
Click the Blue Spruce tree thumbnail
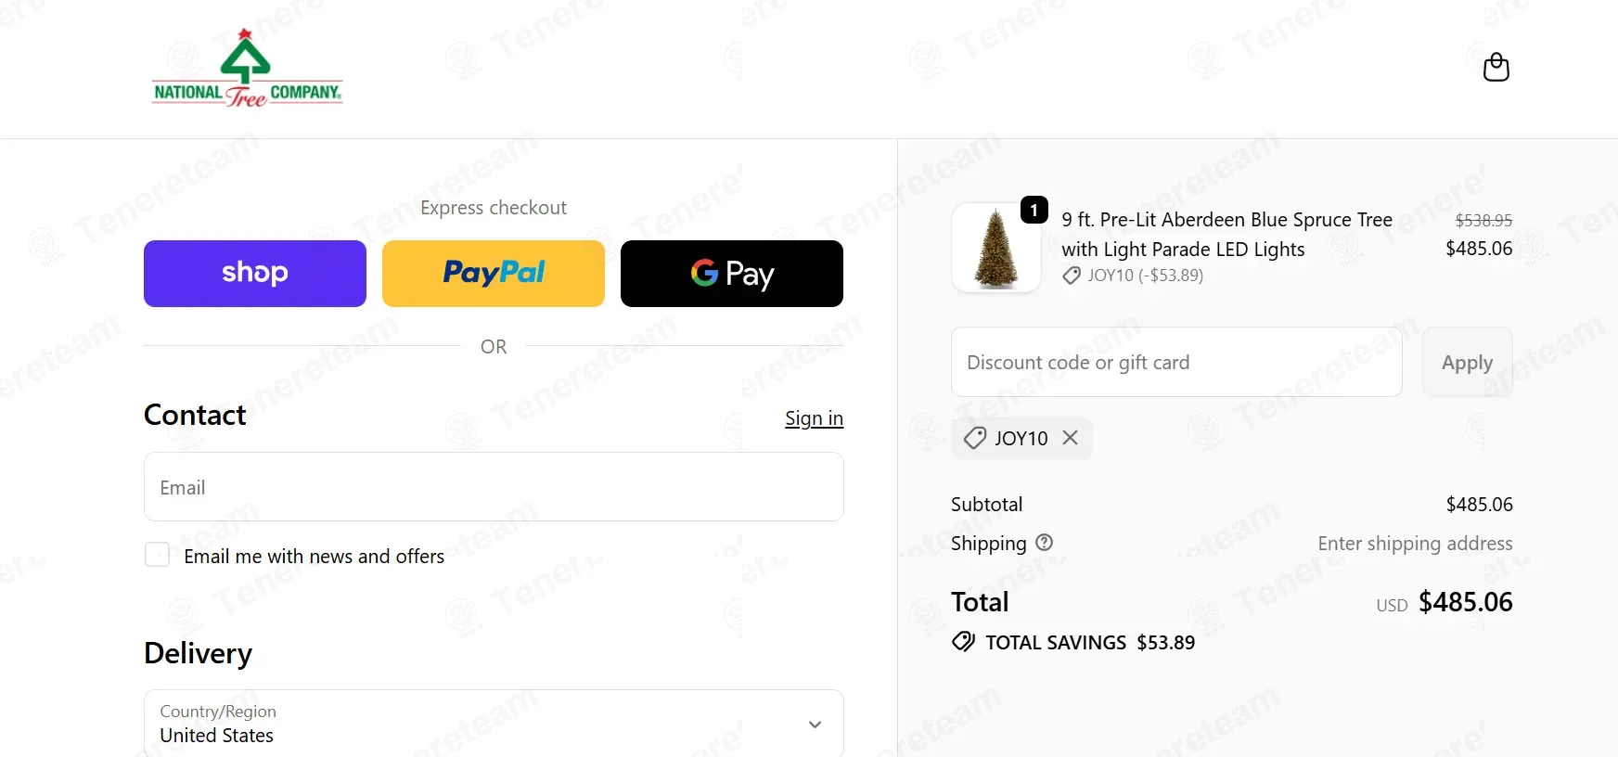996,248
